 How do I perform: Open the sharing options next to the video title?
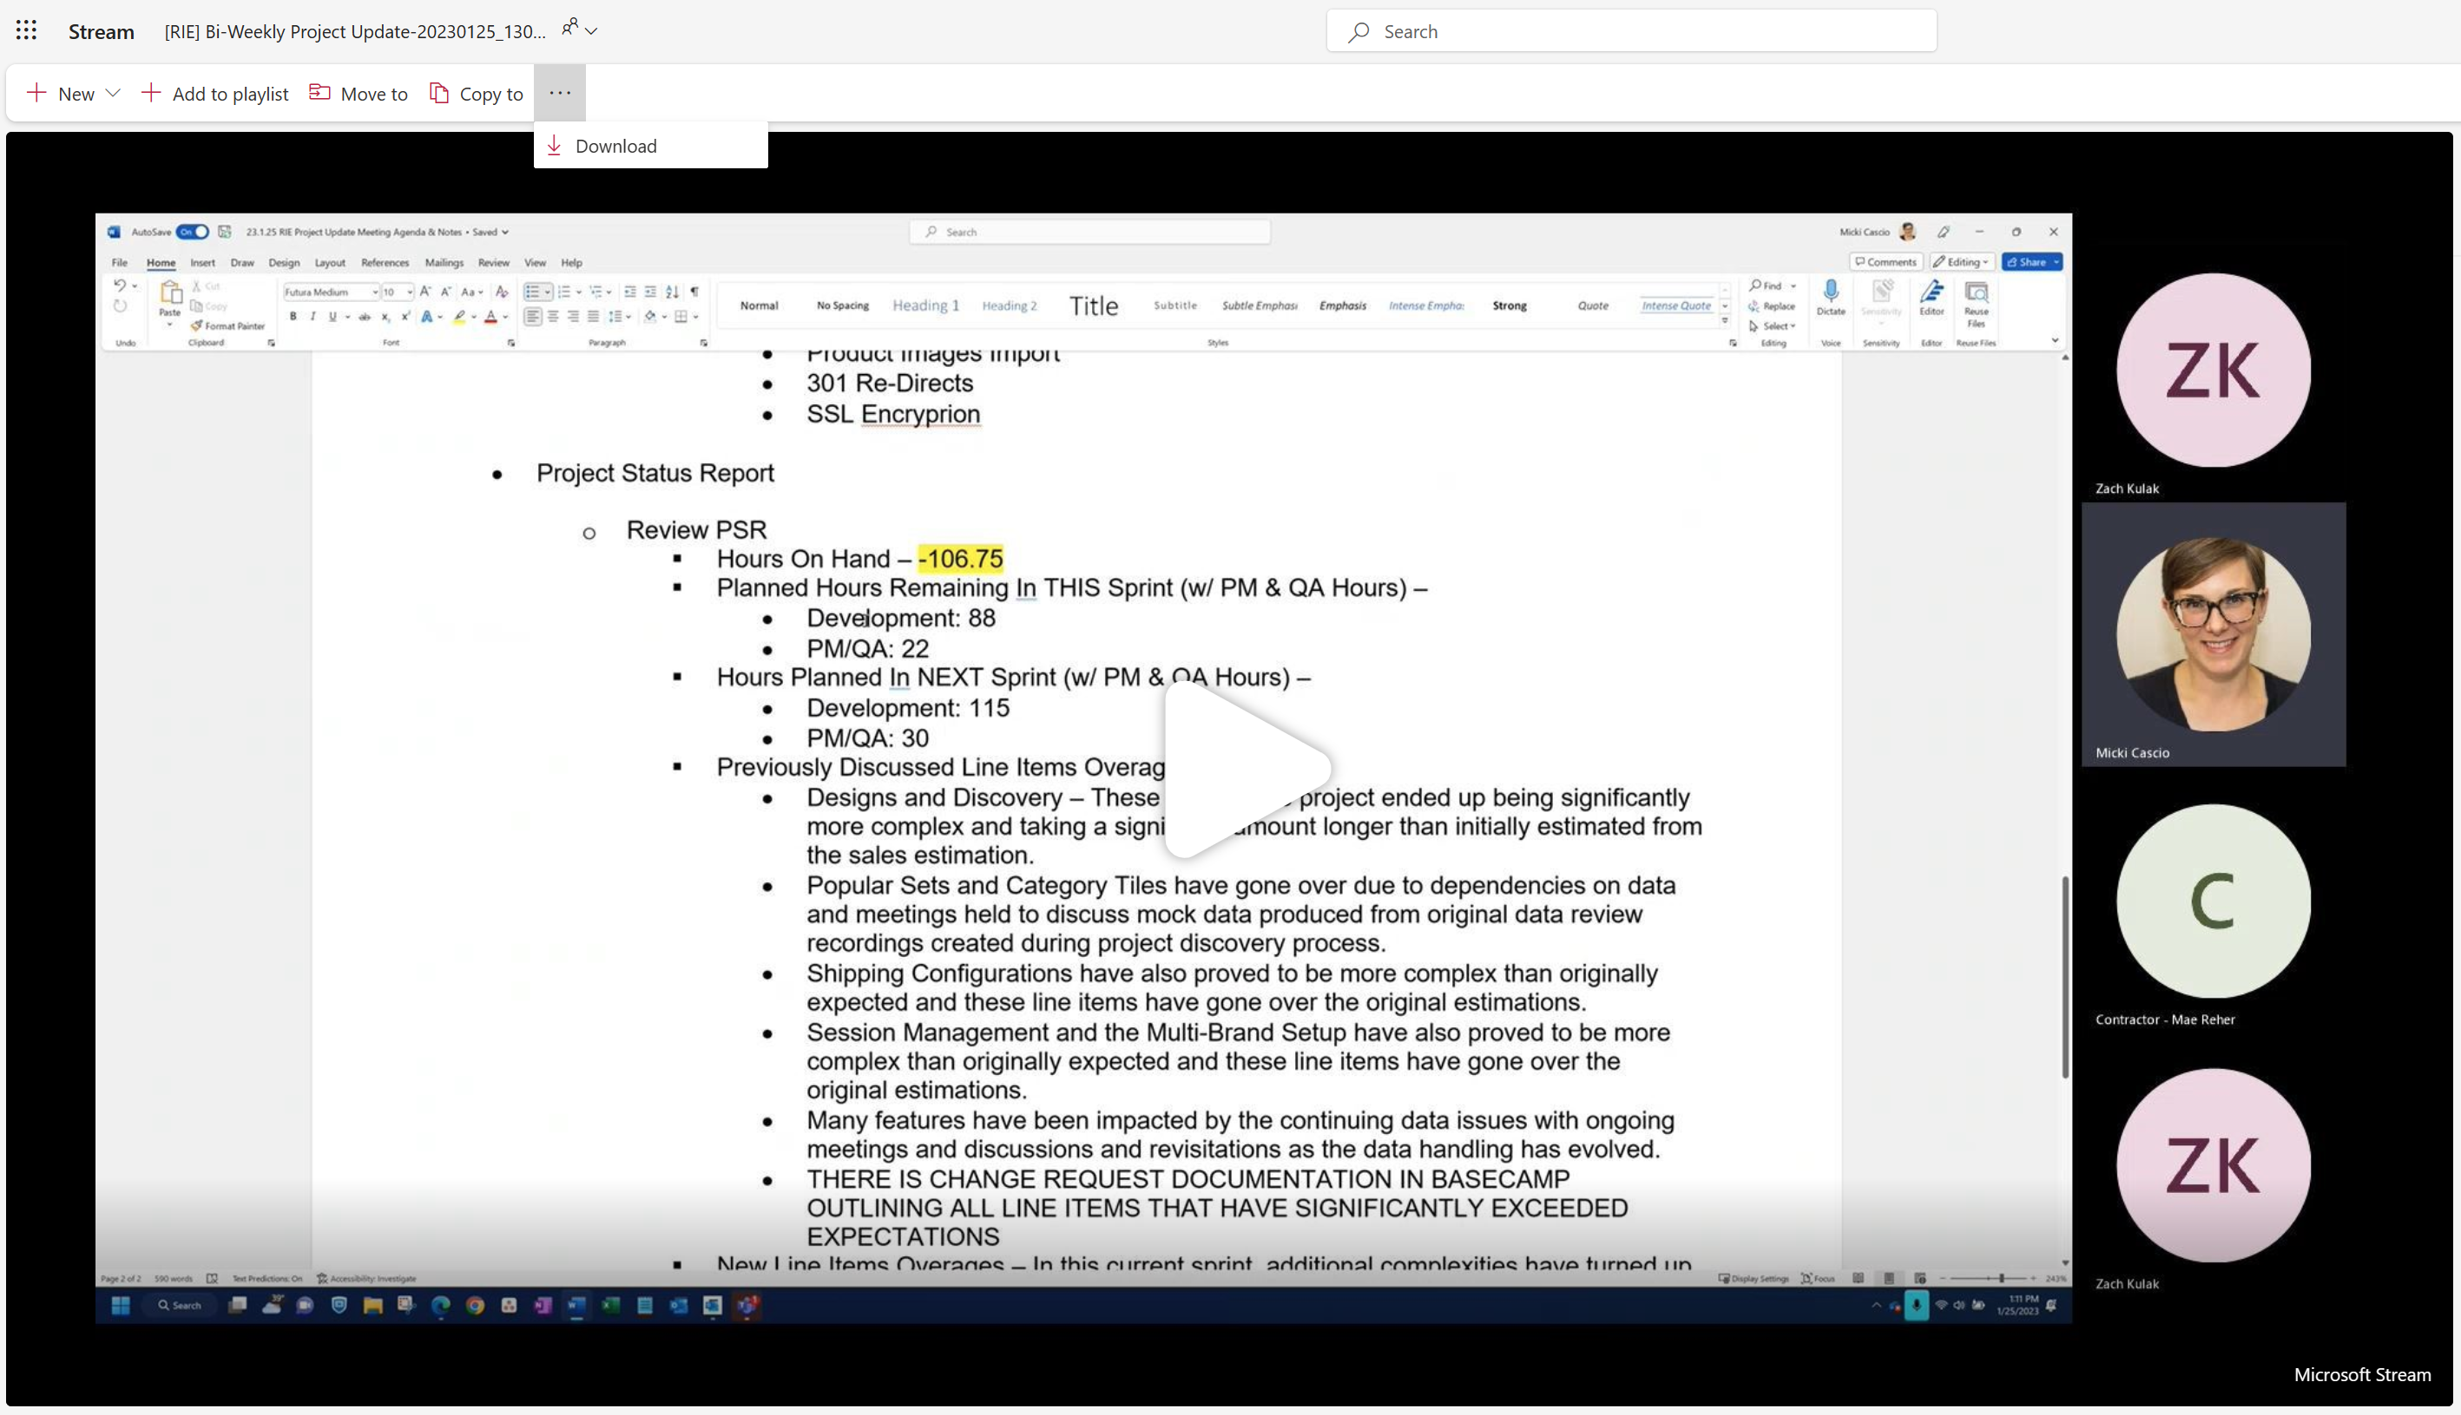(580, 29)
